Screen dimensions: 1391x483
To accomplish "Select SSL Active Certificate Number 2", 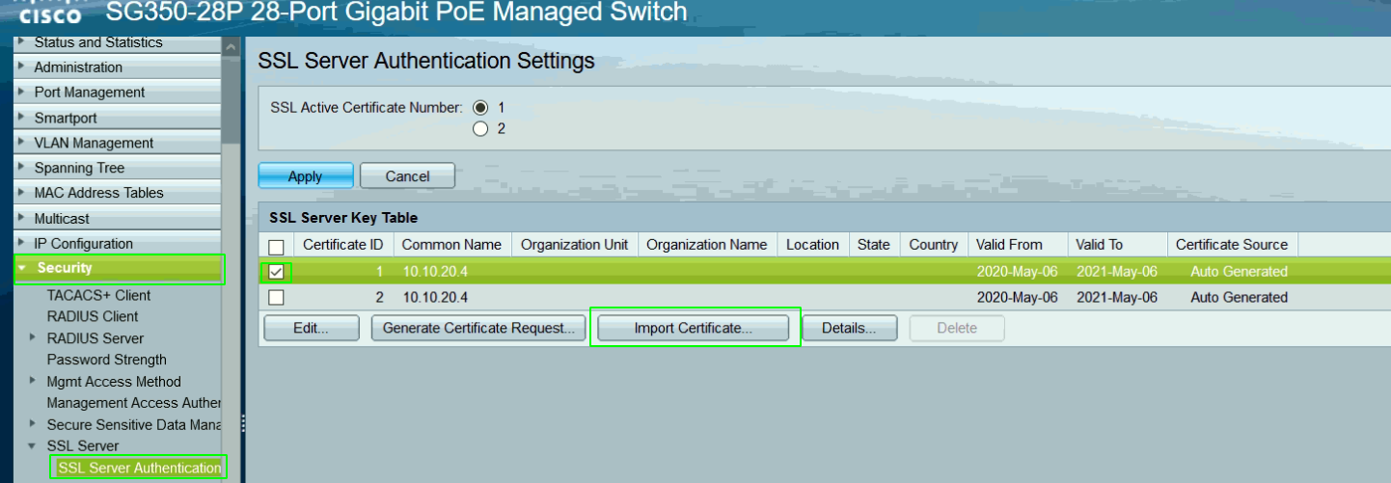I will point(480,128).
